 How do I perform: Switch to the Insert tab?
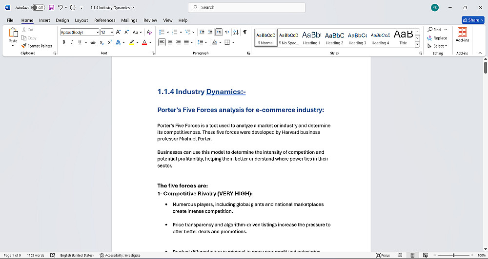[44, 20]
